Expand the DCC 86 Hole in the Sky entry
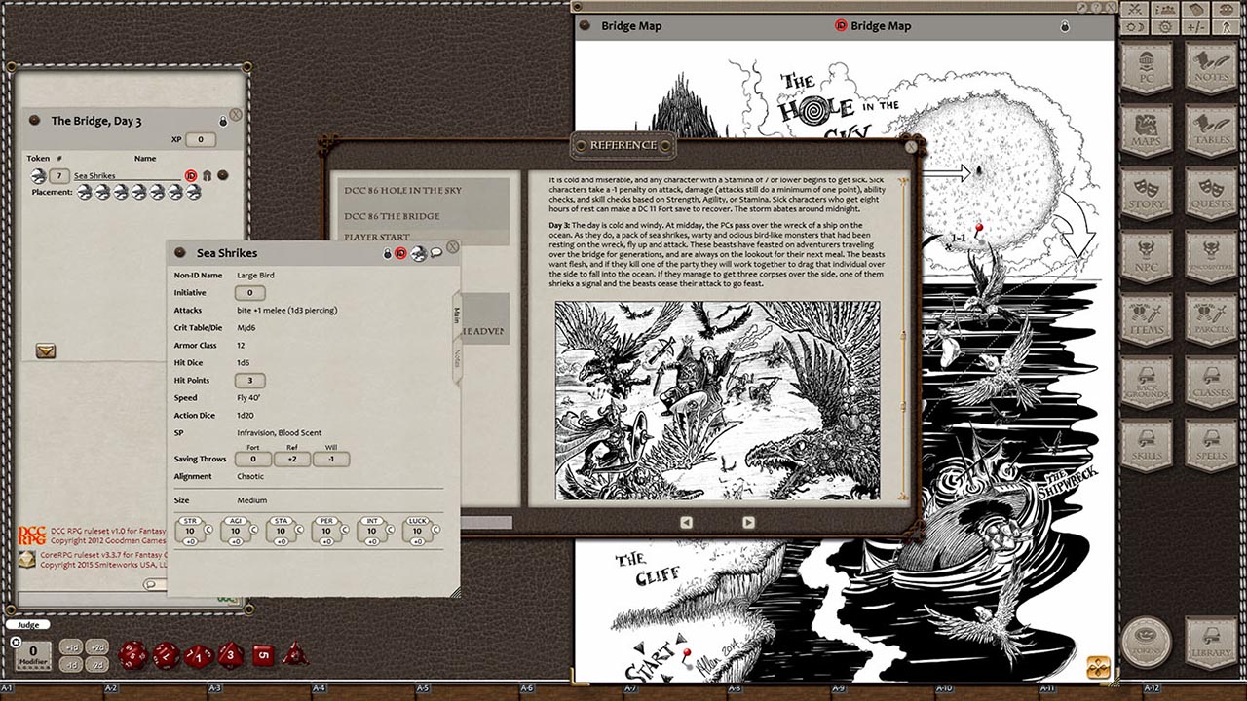This screenshot has width=1247, height=701. (401, 191)
